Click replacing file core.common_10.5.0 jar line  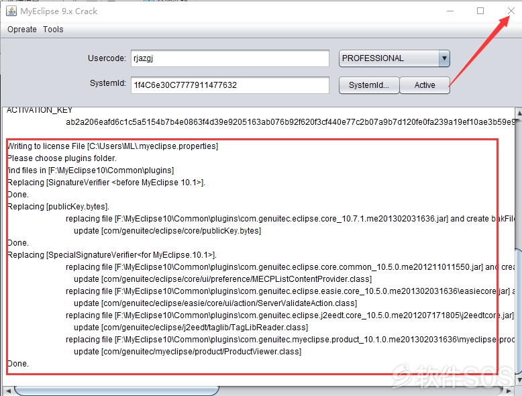(291, 267)
